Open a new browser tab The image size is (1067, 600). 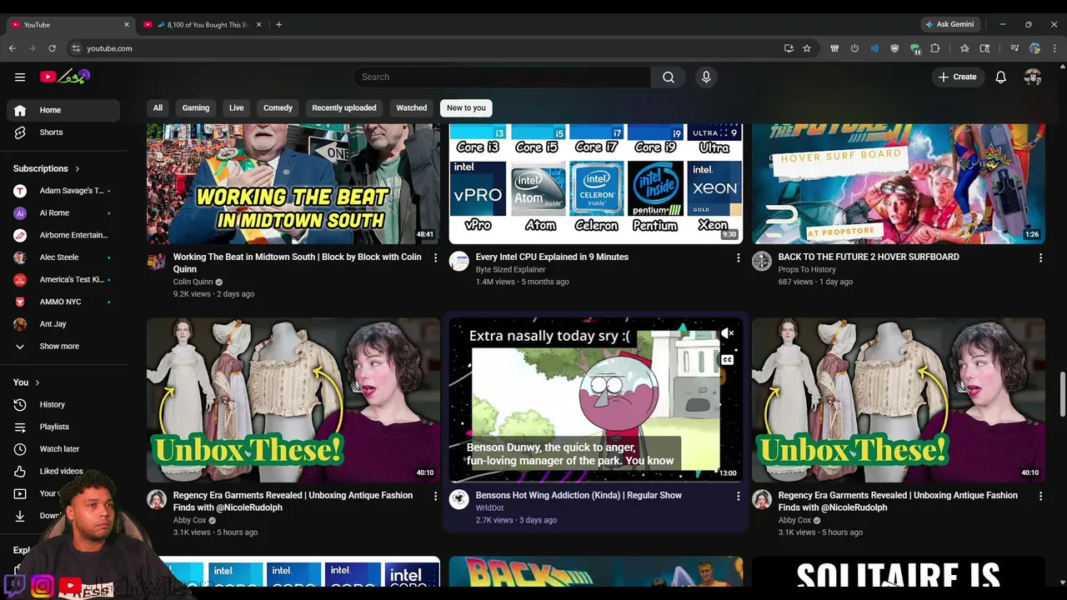[x=278, y=24]
